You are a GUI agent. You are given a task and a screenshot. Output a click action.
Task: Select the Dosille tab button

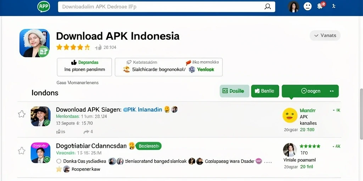tap(235, 91)
